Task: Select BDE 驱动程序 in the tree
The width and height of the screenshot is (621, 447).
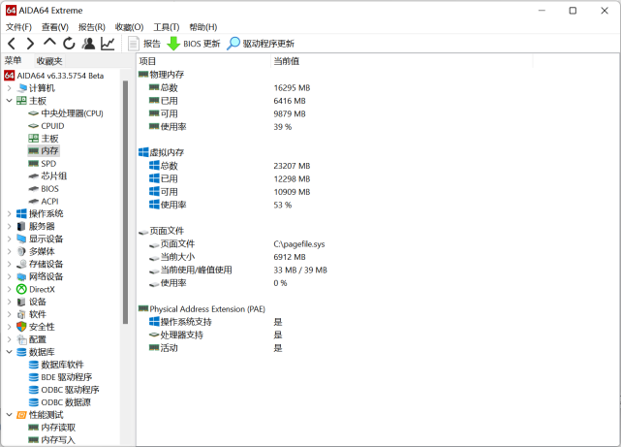Action: pyautogui.click(x=67, y=377)
